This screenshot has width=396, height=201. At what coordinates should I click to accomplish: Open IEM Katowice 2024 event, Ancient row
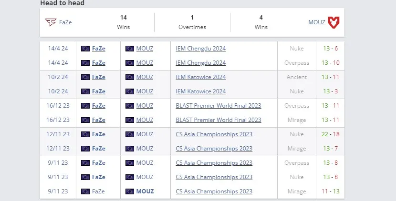[x=201, y=77]
